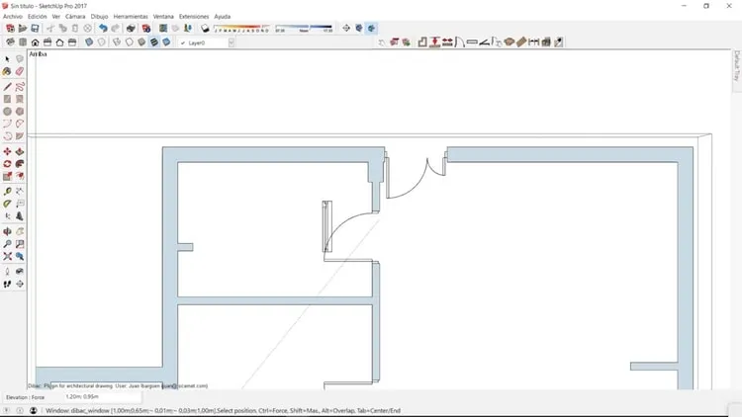
Task: Select the Tape Measure tool
Action: [7, 192]
